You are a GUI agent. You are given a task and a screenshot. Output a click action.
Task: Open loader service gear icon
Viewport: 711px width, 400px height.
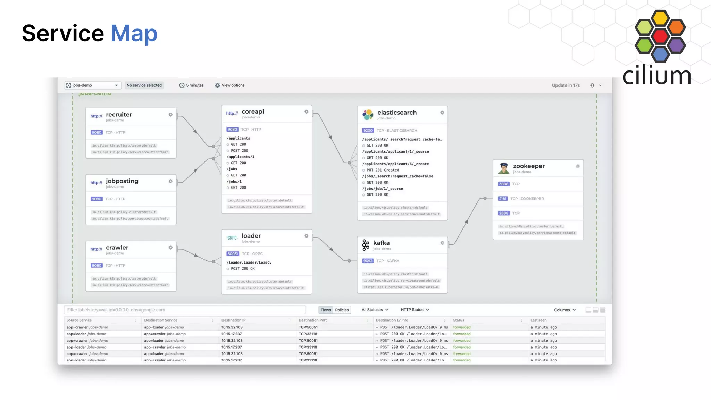pos(306,236)
